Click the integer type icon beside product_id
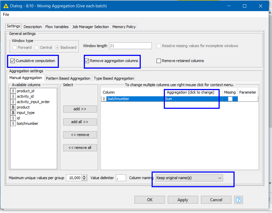 click(13, 91)
